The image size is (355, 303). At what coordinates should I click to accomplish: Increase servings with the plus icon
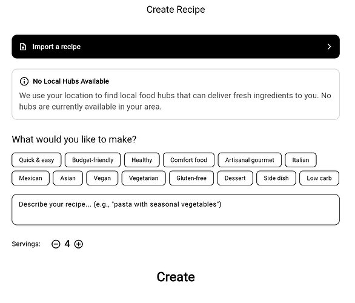tap(79, 244)
